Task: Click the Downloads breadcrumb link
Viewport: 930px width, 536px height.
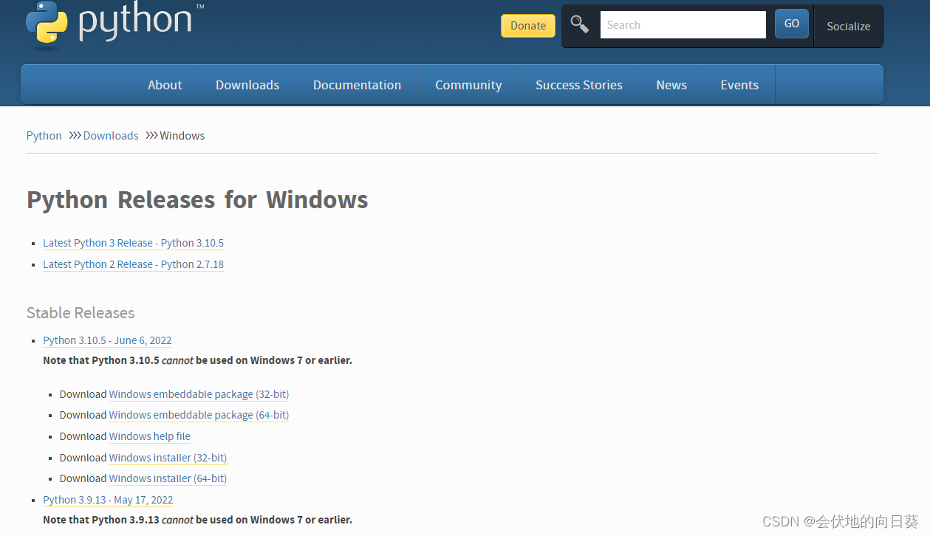Action: point(111,136)
